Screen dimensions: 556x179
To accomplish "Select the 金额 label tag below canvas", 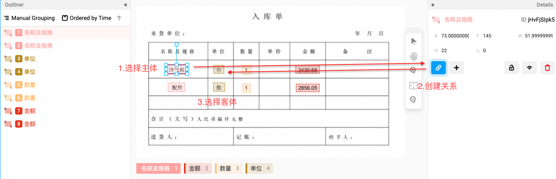I will click(198, 168).
